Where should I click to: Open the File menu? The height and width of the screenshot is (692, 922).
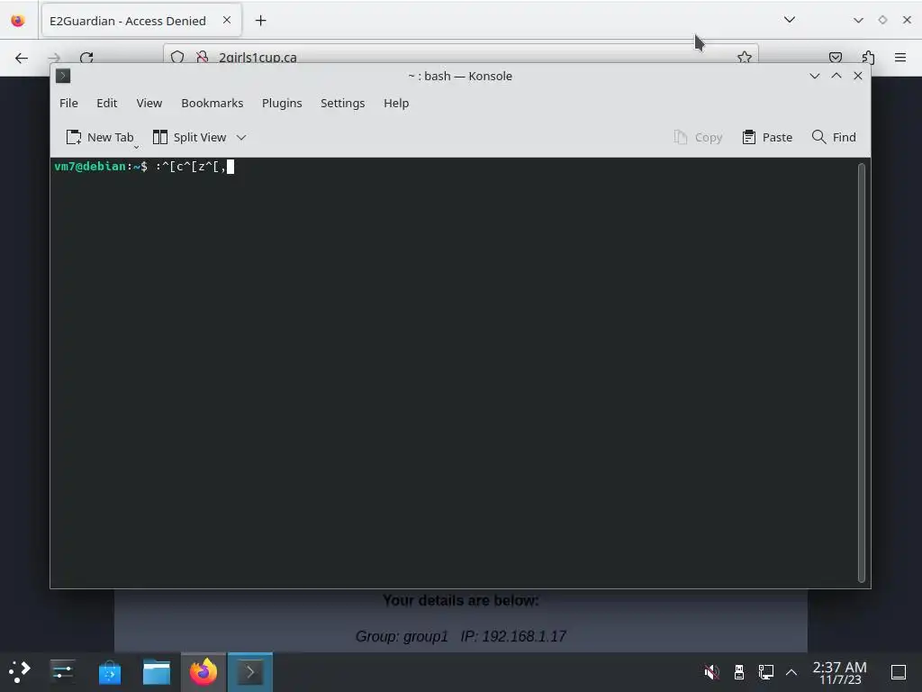click(x=68, y=103)
